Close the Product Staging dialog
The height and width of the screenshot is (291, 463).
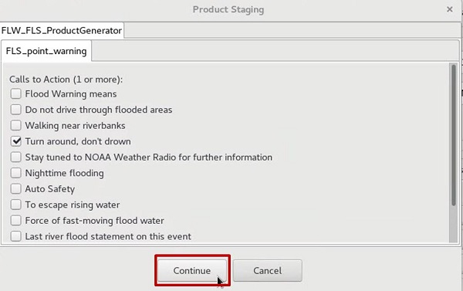click(449, 9)
